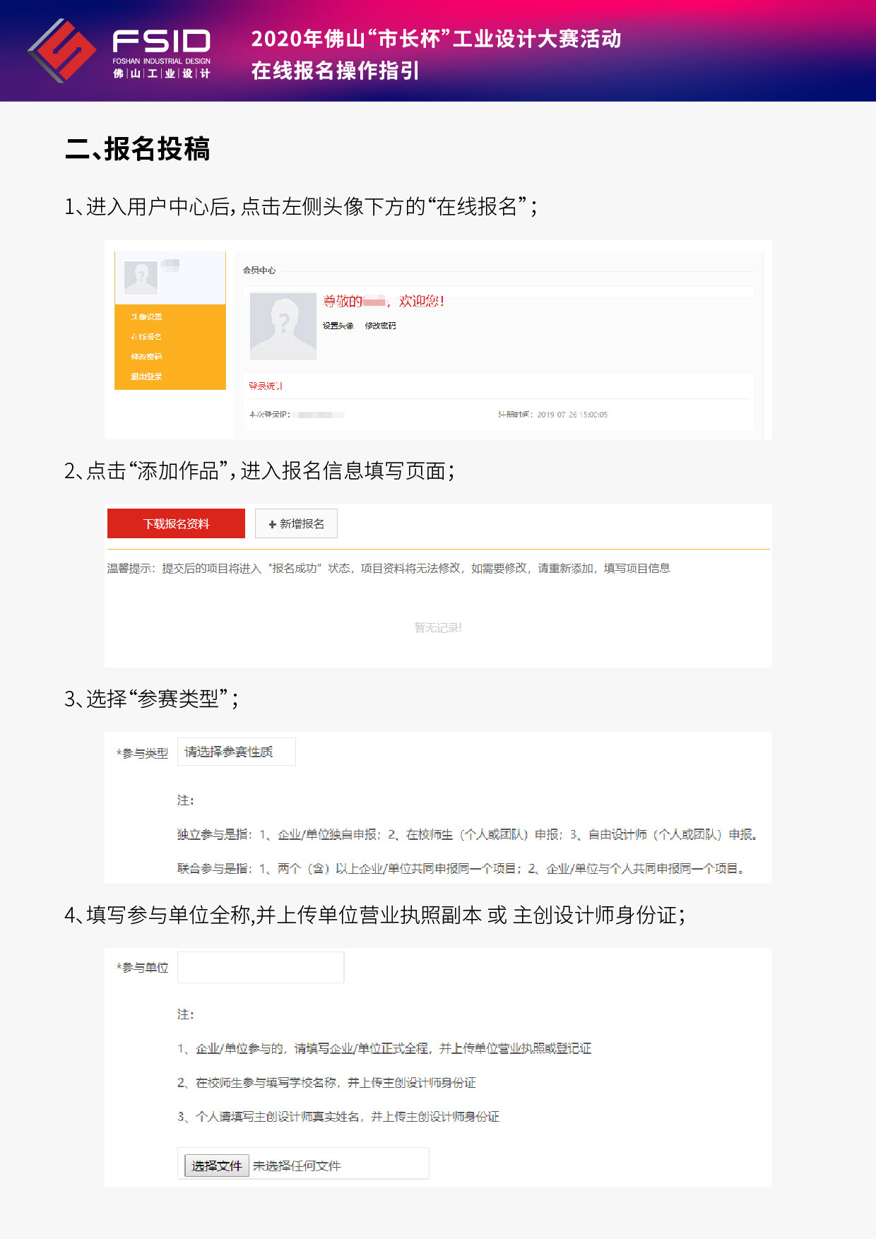Click the 设置头像 link beside the avatar
Viewport: 876px width, 1239px height.
click(x=338, y=326)
